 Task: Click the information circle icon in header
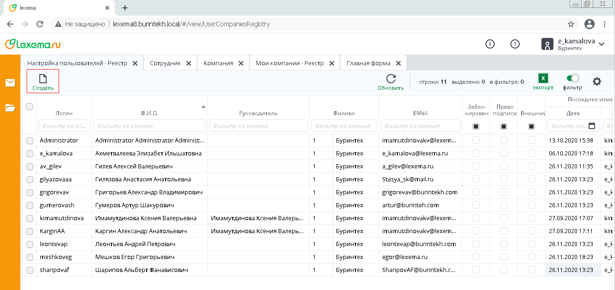coord(490,44)
